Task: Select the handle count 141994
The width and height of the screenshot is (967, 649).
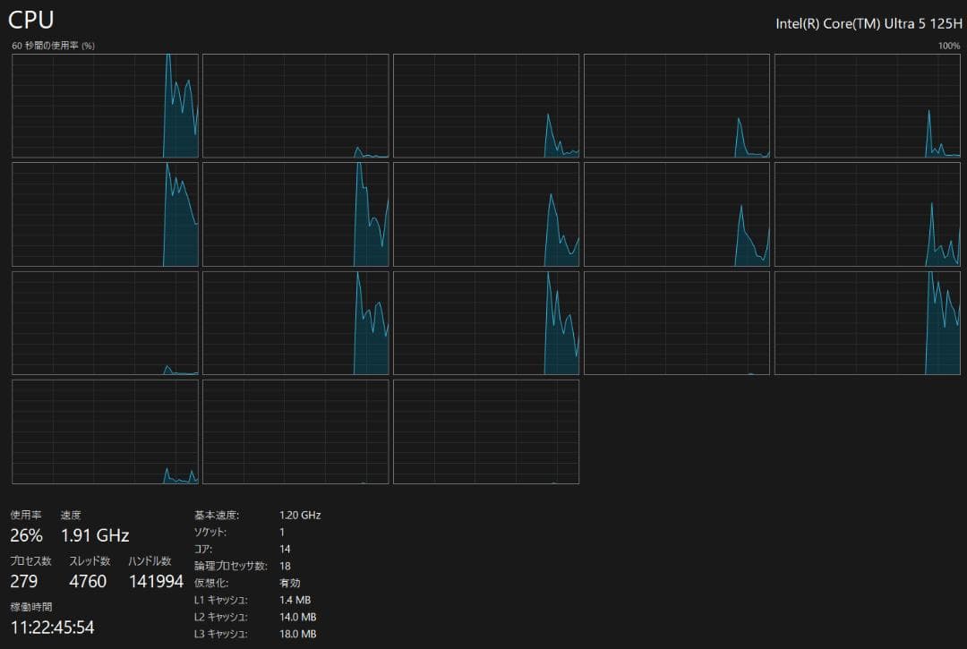Action: (x=156, y=581)
